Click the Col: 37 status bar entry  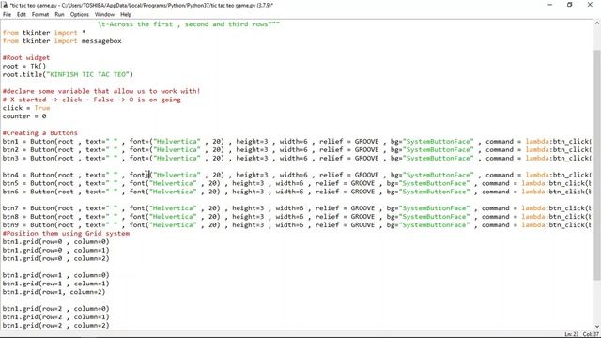click(x=591, y=334)
